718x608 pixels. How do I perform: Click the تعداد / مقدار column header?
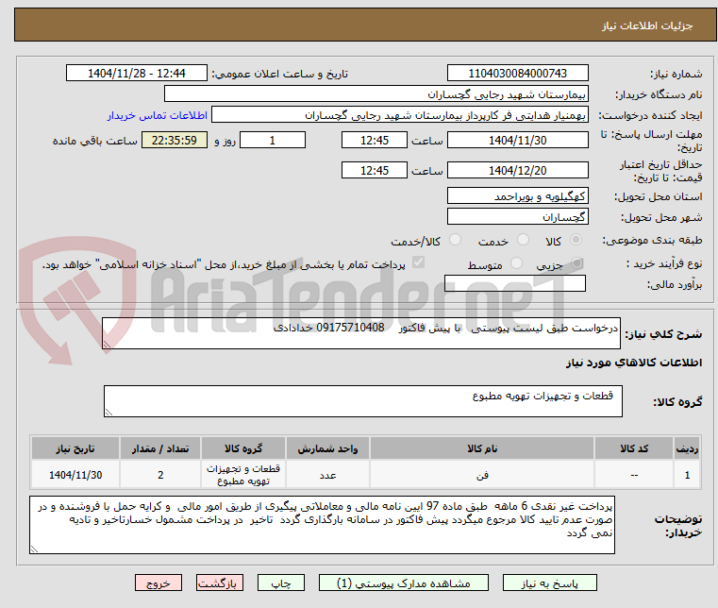(160, 448)
